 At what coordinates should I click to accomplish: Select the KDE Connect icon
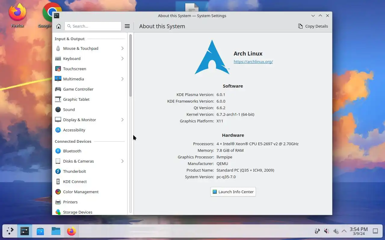[x=58, y=181]
